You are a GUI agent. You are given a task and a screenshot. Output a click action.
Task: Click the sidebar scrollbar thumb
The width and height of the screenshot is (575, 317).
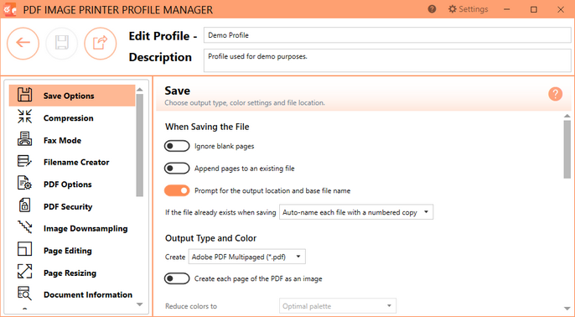point(139,145)
